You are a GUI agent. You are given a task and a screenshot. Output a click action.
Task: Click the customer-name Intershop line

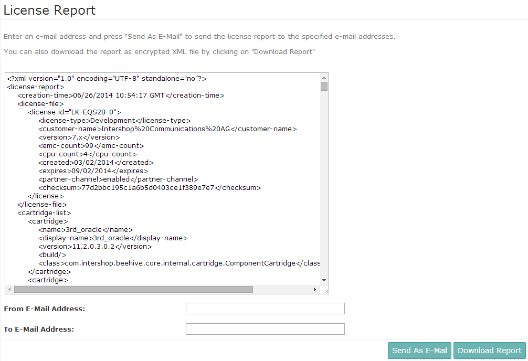click(x=167, y=129)
